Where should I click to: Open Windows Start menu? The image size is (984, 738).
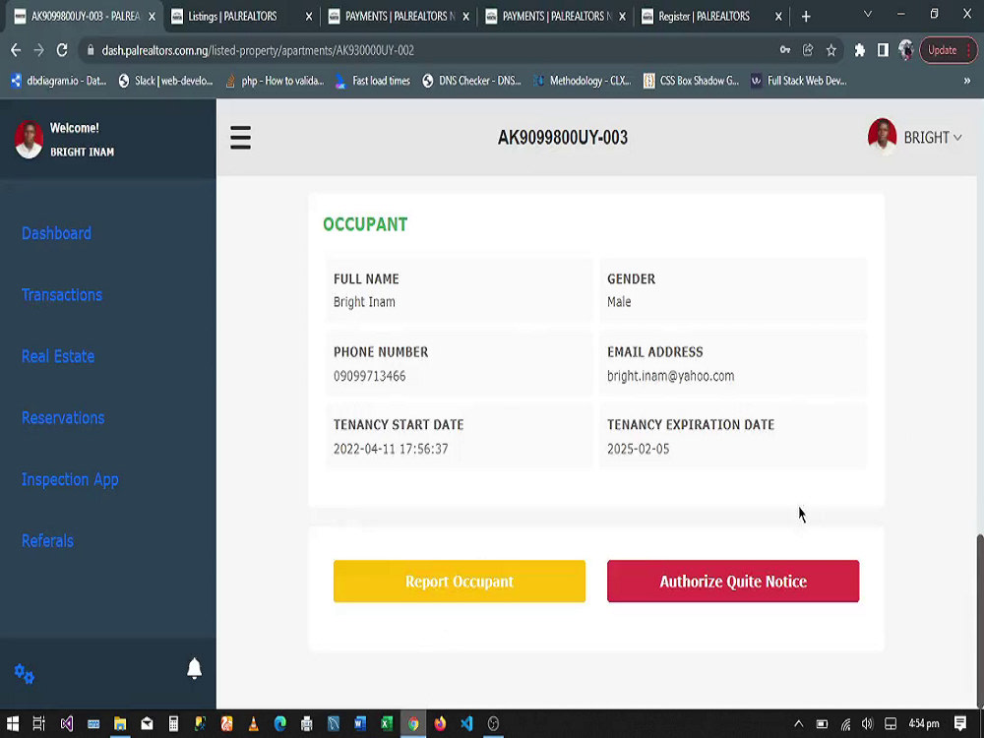pos(13,723)
